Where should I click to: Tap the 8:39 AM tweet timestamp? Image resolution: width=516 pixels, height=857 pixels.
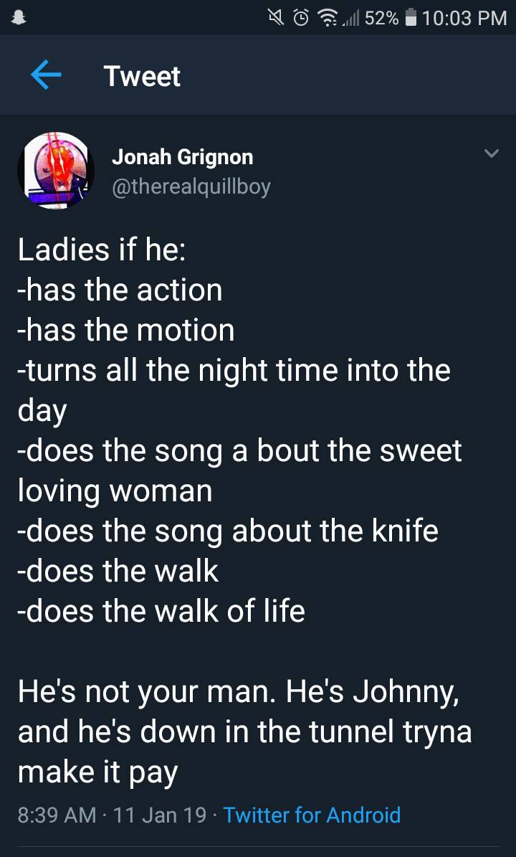pyautogui.click(x=56, y=815)
